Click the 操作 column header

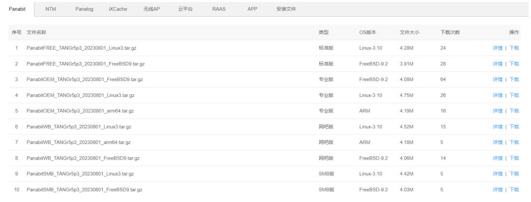[514, 32]
